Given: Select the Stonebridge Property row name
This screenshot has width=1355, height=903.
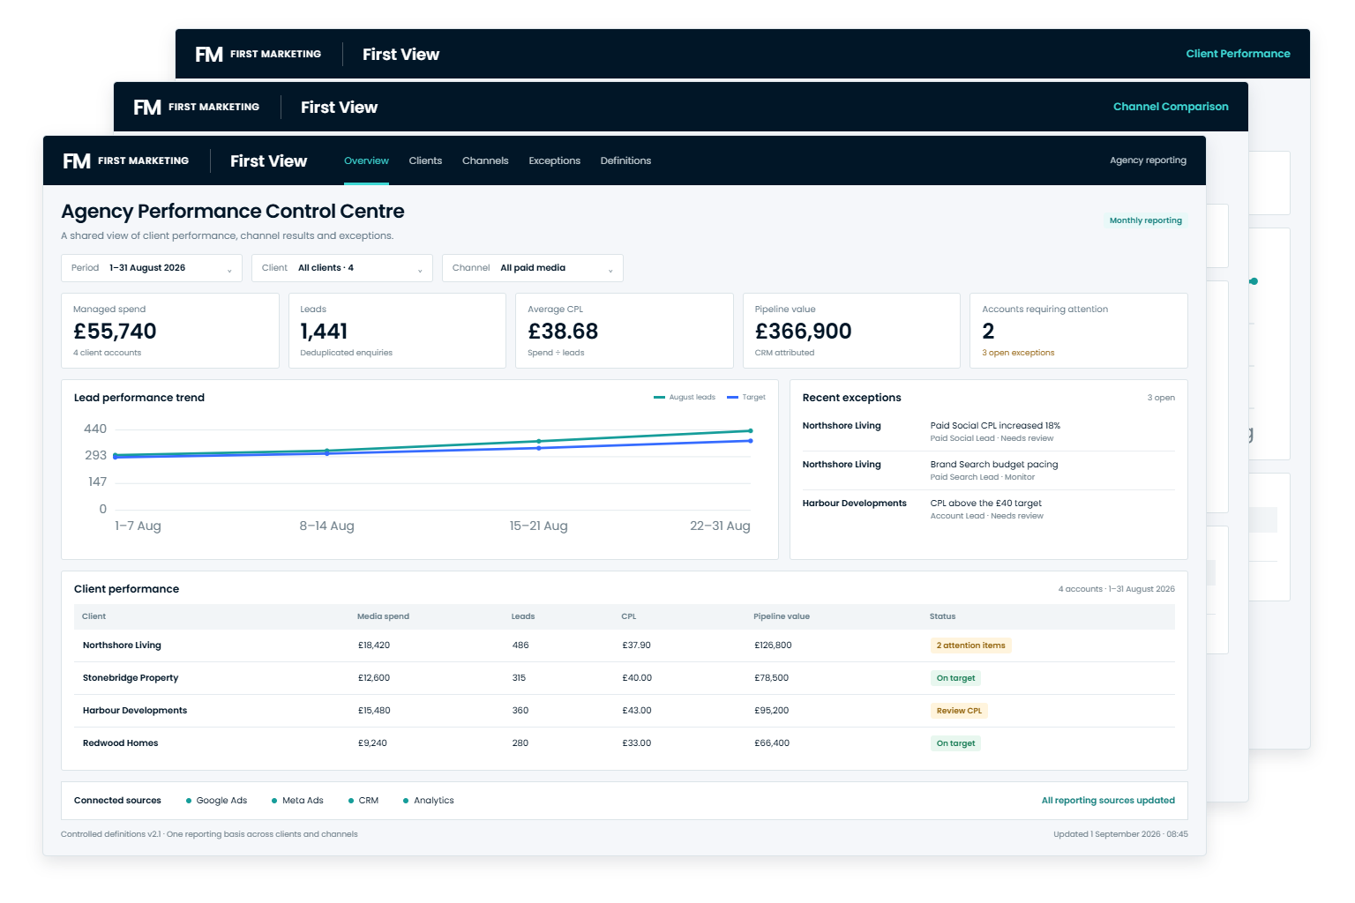Looking at the screenshot, I should point(131,678).
